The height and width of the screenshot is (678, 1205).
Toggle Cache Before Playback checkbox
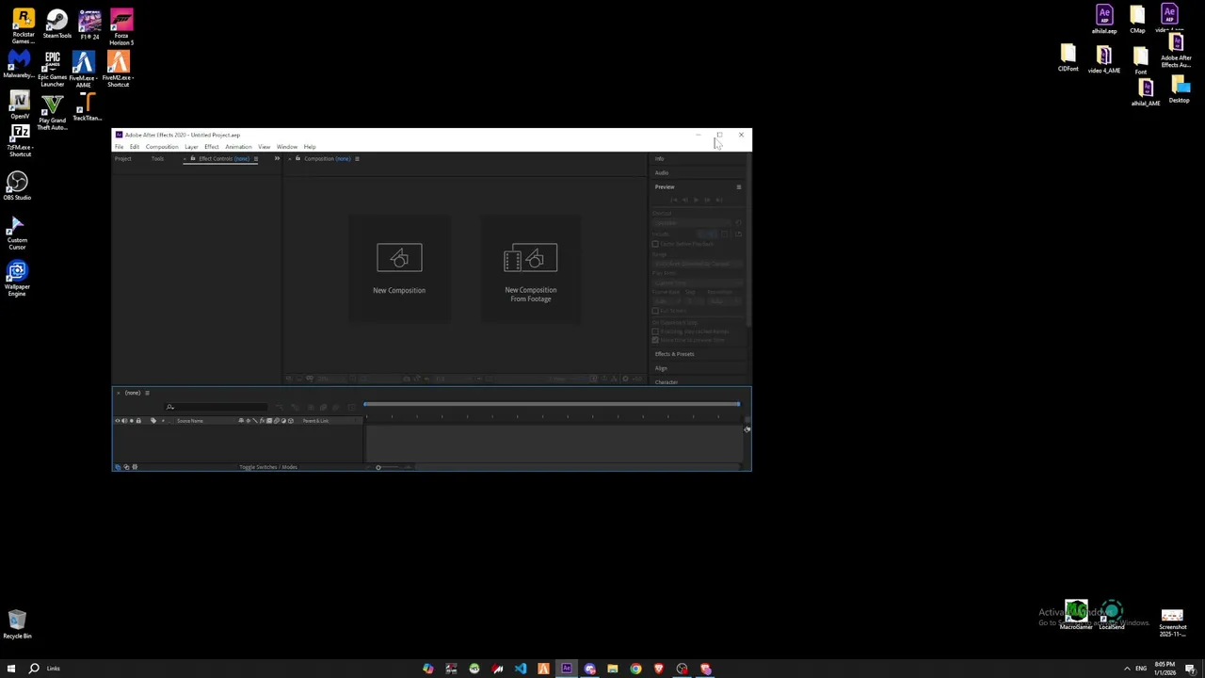[x=655, y=244]
